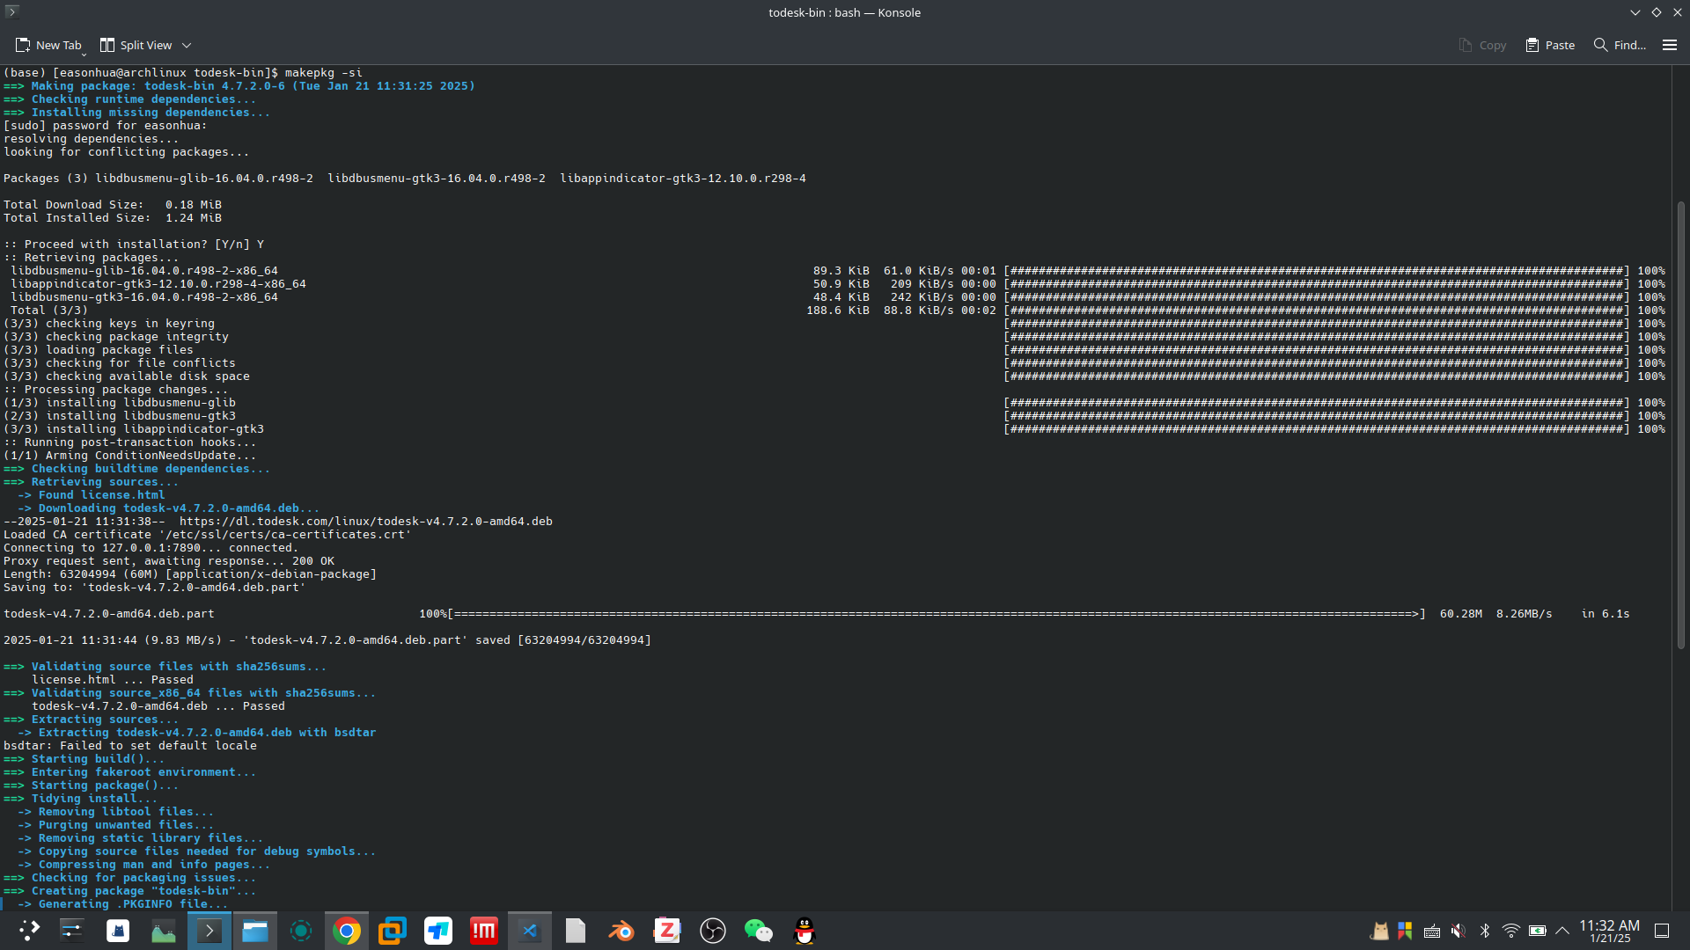
Task: Expand the hidden system tray items arrow
Action: (x=1562, y=931)
